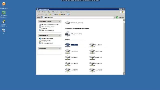Image resolution: width=160 pixels, height=90 pixels.
Task: Toggle the Папки folders pane button
Action: [62, 14]
